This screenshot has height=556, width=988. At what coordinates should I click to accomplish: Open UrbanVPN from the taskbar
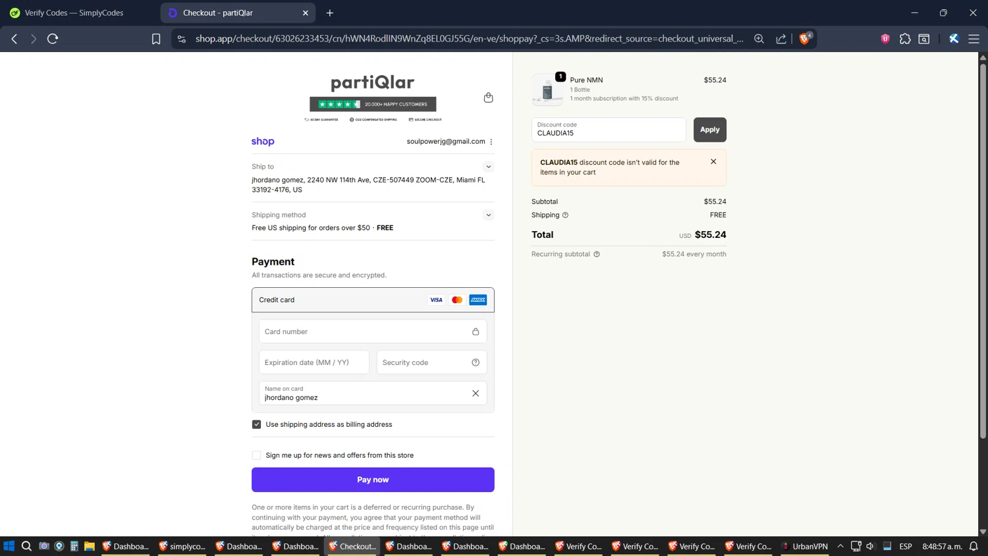[804, 546]
